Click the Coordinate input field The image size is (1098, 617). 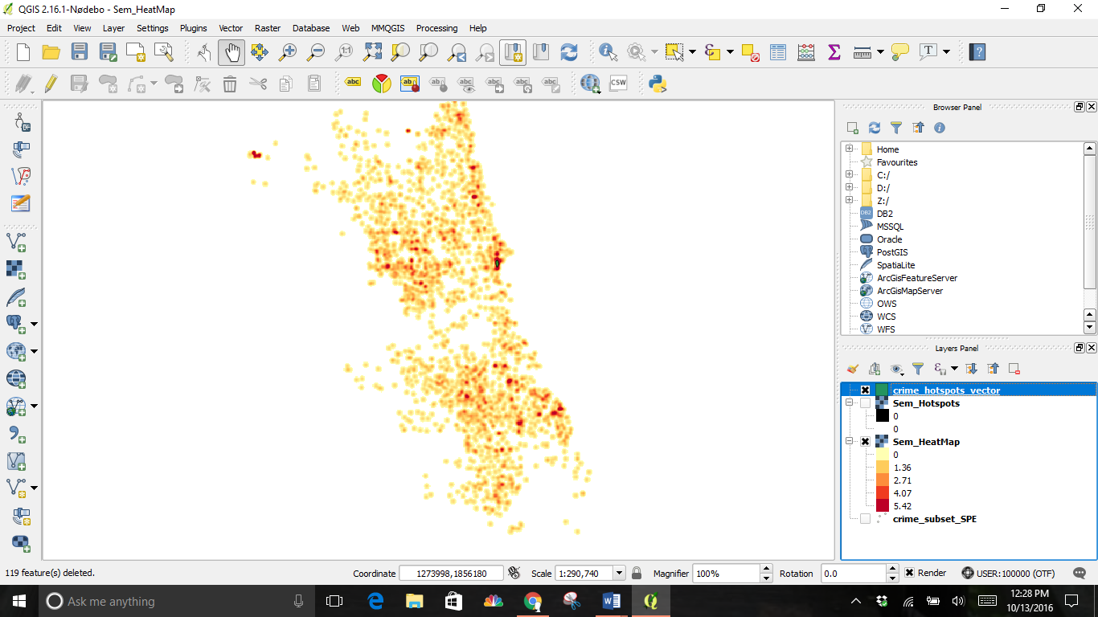pos(451,573)
